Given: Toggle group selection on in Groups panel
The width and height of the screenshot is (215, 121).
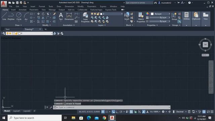Looking at the screenshot, I should coord(179,22).
